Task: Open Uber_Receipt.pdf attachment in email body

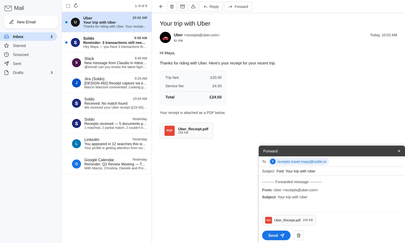Action: click(x=186, y=131)
